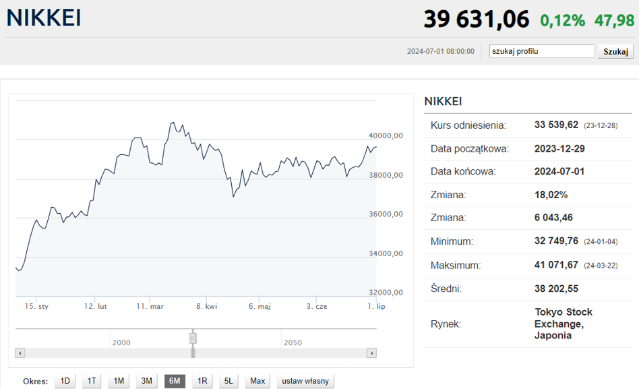Select the 1D period button
The height and width of the screenshot is (389, 639).
tap(65, 381)
